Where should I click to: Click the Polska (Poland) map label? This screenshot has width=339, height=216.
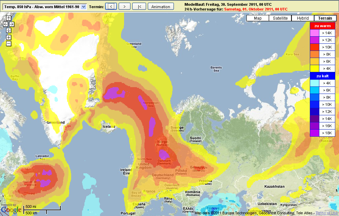181,172
